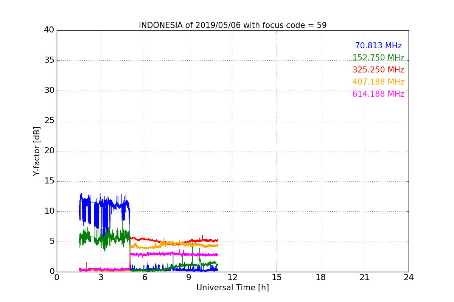Viewport: 454px width, 302px height.
Task: Click the y-axis tick label '10'
Action: [x=49, y=211]
